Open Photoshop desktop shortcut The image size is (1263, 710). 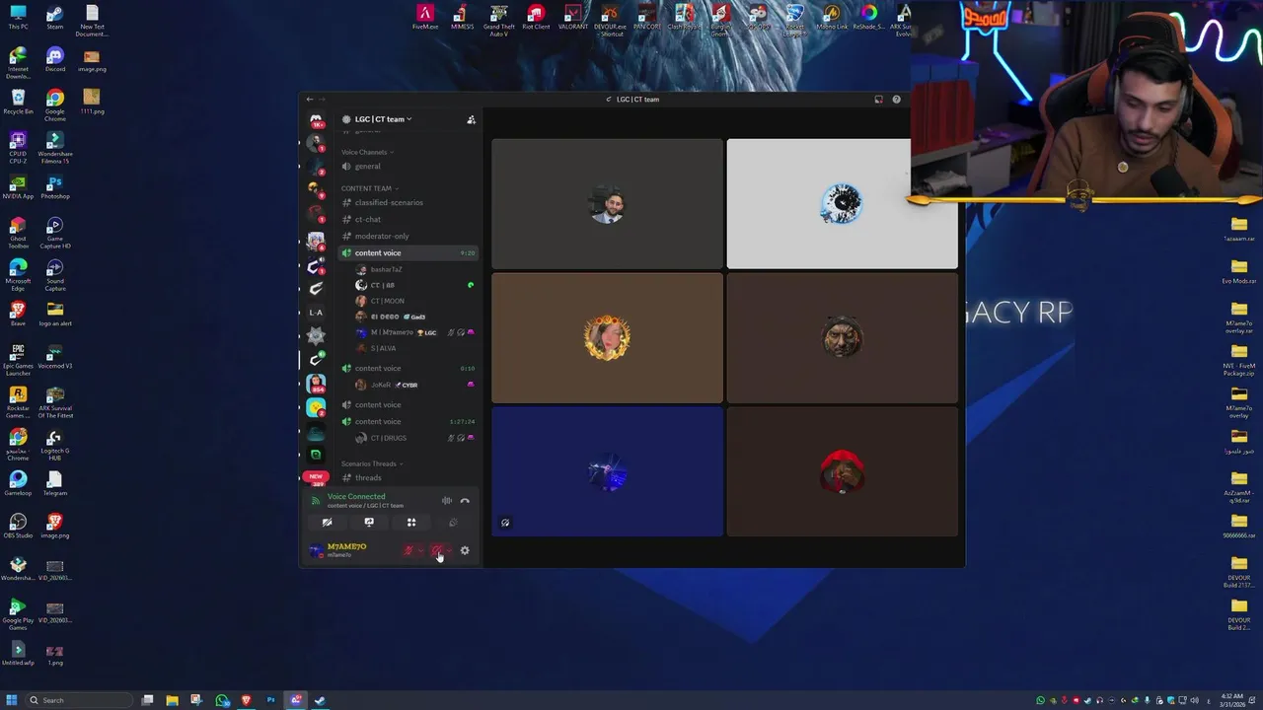pos(55,187)
